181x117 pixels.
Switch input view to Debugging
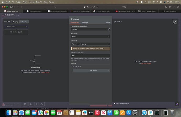click(24, 22)
